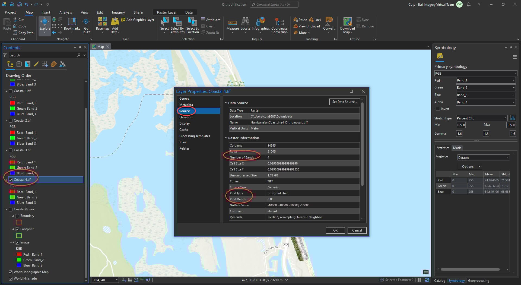
Task: Collapse the Raster Information section
Action: (226, 138)
